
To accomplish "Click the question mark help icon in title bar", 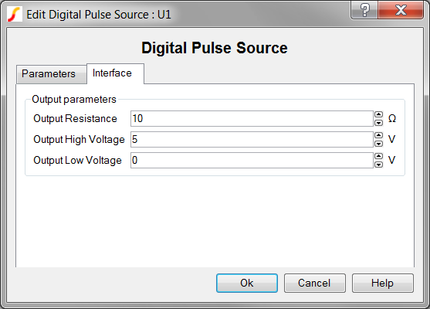I will [x=364, y=10].
